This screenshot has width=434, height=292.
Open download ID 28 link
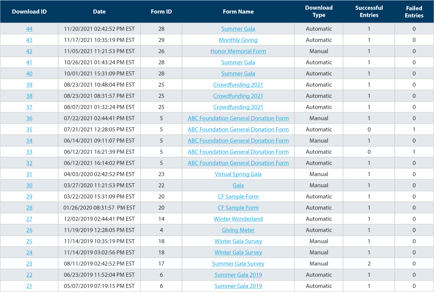29,208
